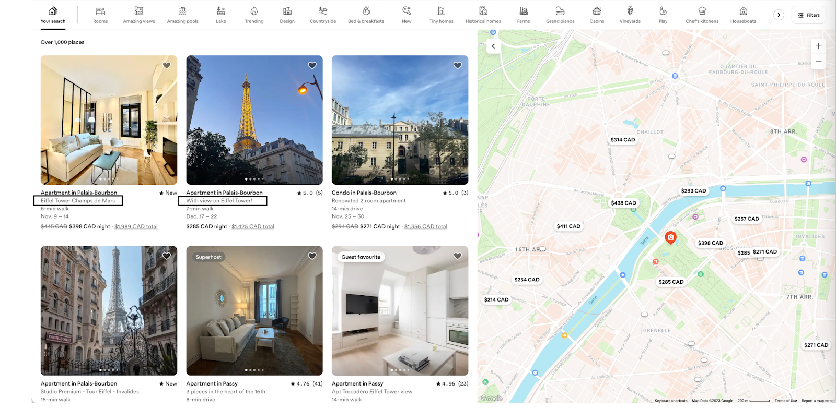The width and height of the screenshot is (836, 409).
Task: Open the bright living room listing photo
Action: pos(109,120)
